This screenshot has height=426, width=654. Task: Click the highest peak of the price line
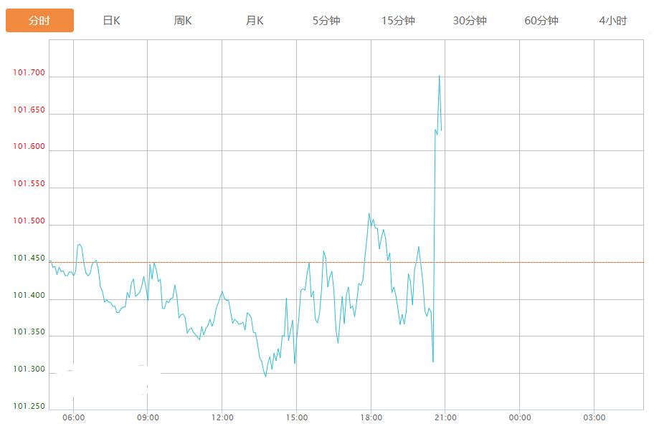tap(439, 75)
